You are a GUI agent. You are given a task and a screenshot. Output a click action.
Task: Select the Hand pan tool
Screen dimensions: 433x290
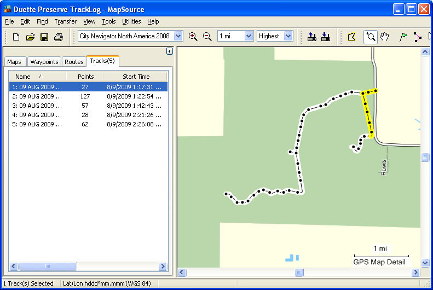tap(384, 37)
